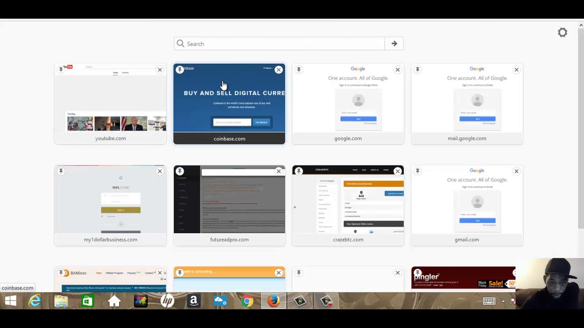Launch Internet Explorer from taskbar

[35, 301]
